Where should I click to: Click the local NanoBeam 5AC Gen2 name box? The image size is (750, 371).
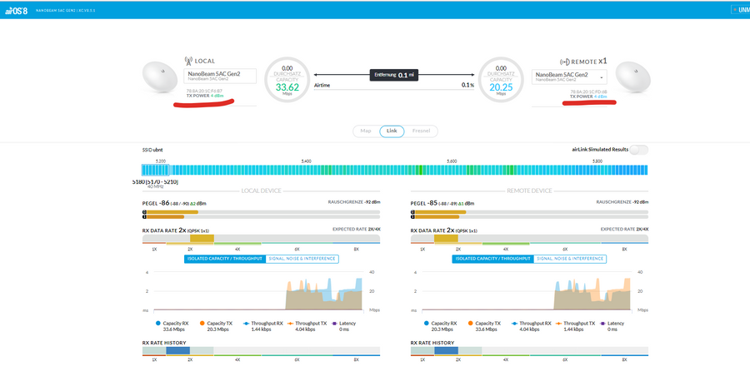click(x=220, y=77)
